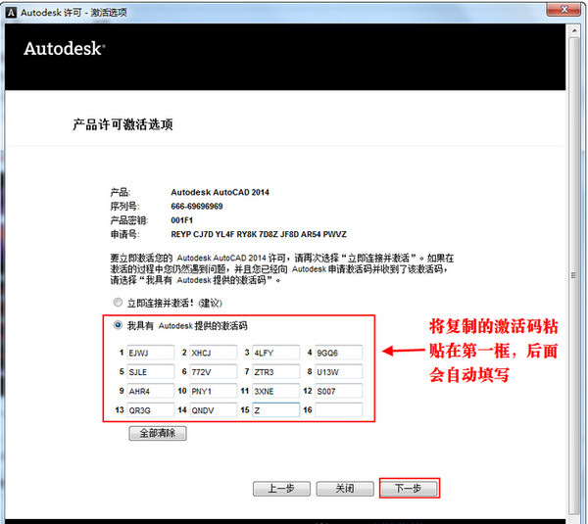Click the scrollbar up arrow
The image size is (588, 524).
574,30
